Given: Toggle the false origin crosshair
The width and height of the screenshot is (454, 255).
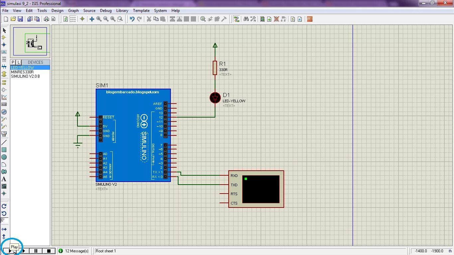Looking at the screenshot, I should click(x=82, y=19).
